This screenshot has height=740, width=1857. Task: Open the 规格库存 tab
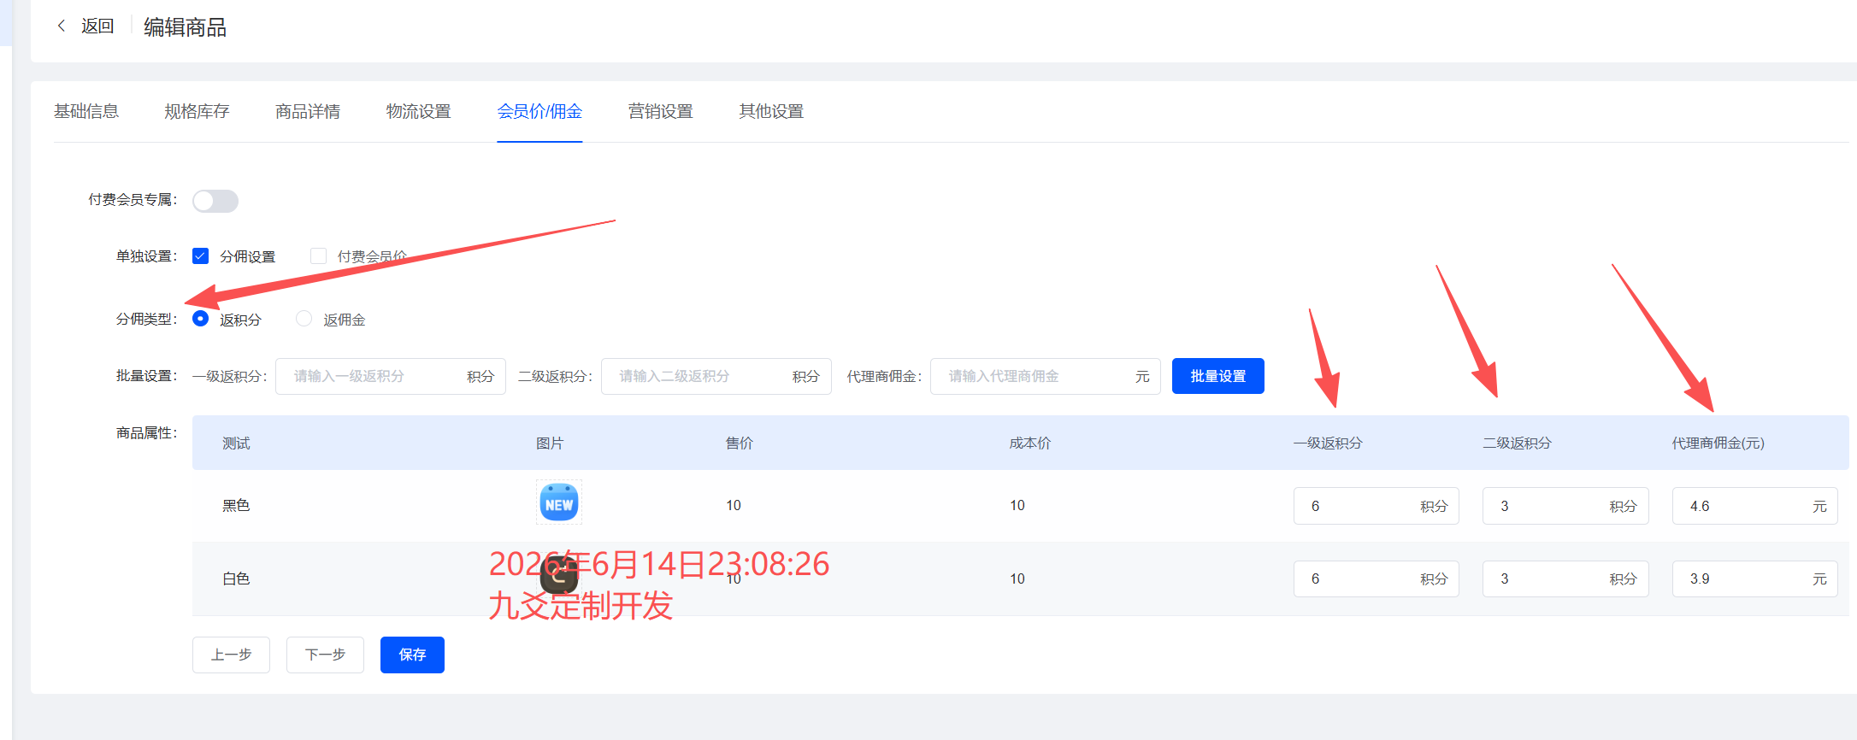click(197, 111)
